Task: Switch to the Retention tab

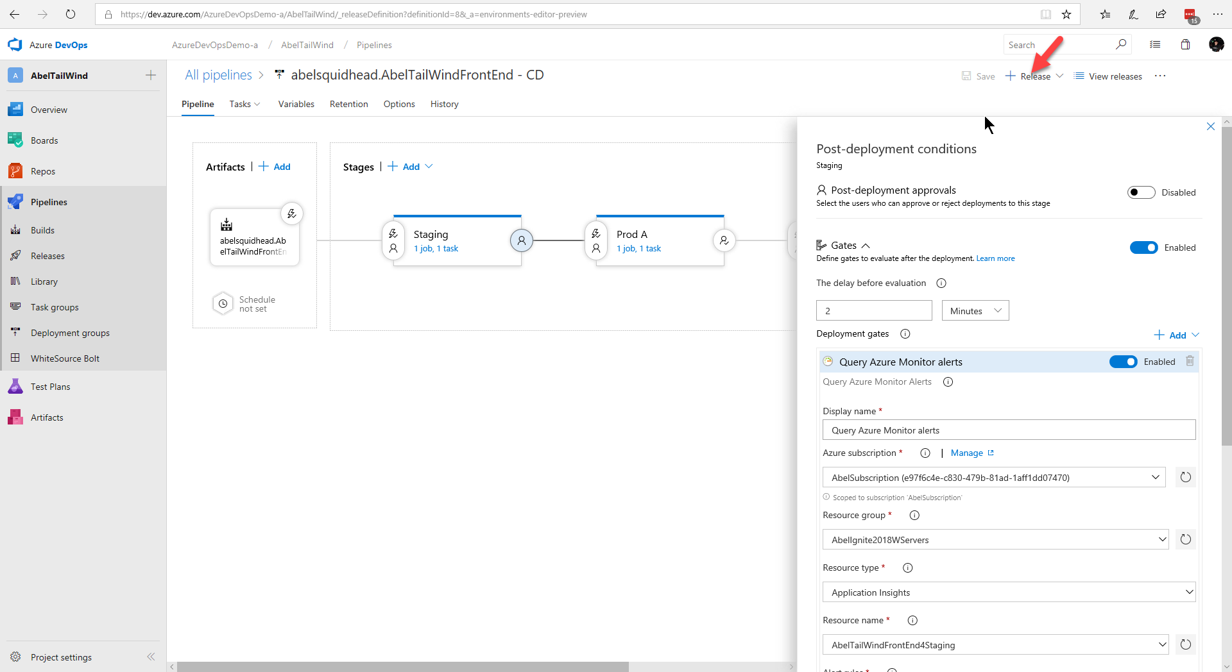Action: 348,104
